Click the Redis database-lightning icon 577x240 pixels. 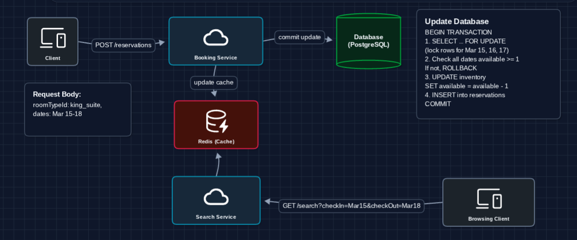[x=217, y=121]
